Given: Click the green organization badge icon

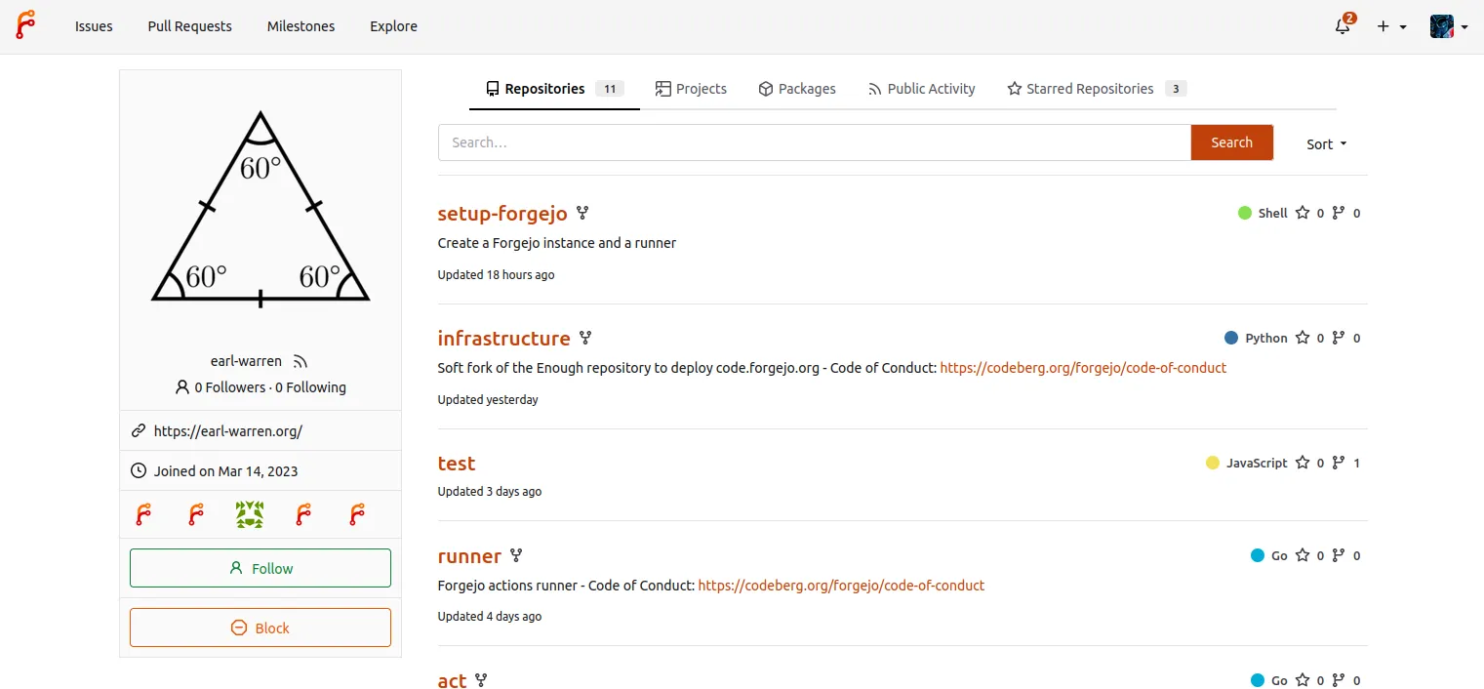Looking at the screenshot, I should (x=250, y=514).
